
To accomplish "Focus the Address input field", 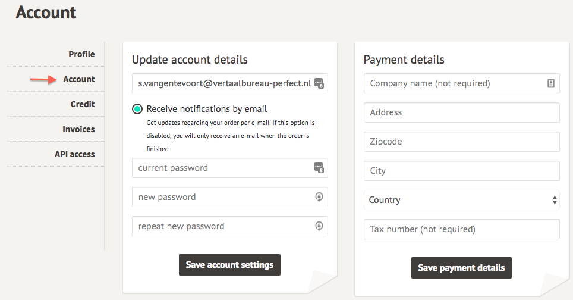I will (461, 112).
